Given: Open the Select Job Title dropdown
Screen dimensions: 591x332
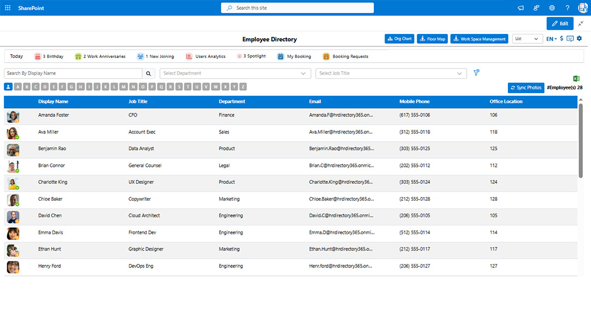Looking at the screenshot, I should [x=391, y=73].
